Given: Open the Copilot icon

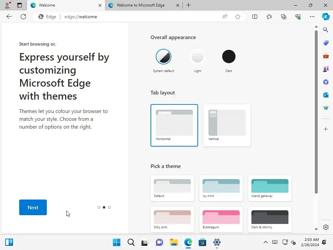Looking at the screenshot, I should click(x=326, y=17).
